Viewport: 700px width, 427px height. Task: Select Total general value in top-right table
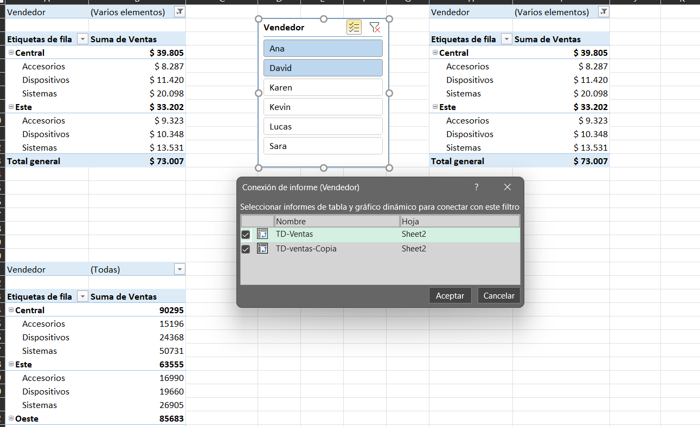click(590, 161)
